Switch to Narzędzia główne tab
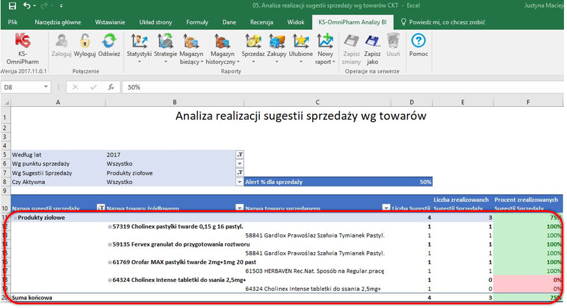Viewport: 567px width, 308px height. tap(58, 22)
